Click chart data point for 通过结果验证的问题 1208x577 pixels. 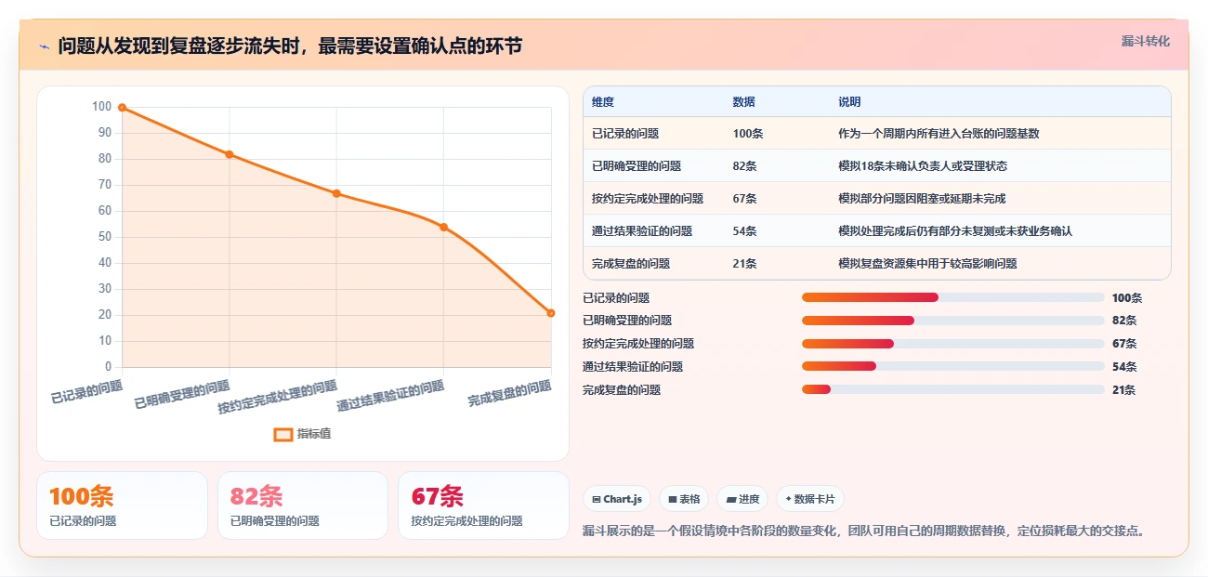coord(443,227)
